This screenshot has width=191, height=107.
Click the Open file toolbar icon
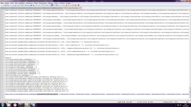coord(4,5)
